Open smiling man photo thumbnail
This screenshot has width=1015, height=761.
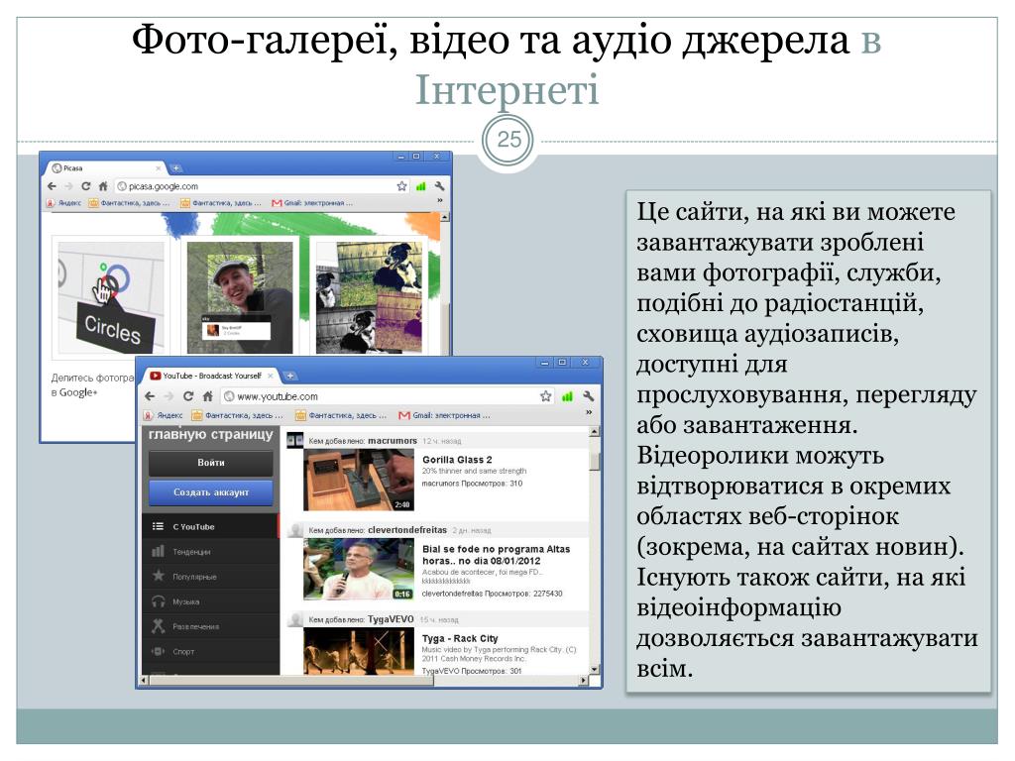point(240,297)
